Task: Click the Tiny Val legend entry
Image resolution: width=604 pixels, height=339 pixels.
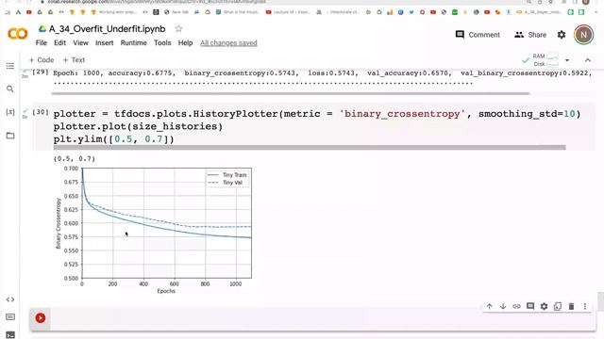Action: [x=226, y=183]
